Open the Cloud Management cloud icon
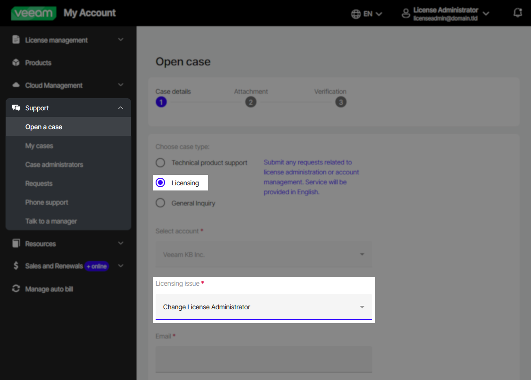 pos(16,85)
